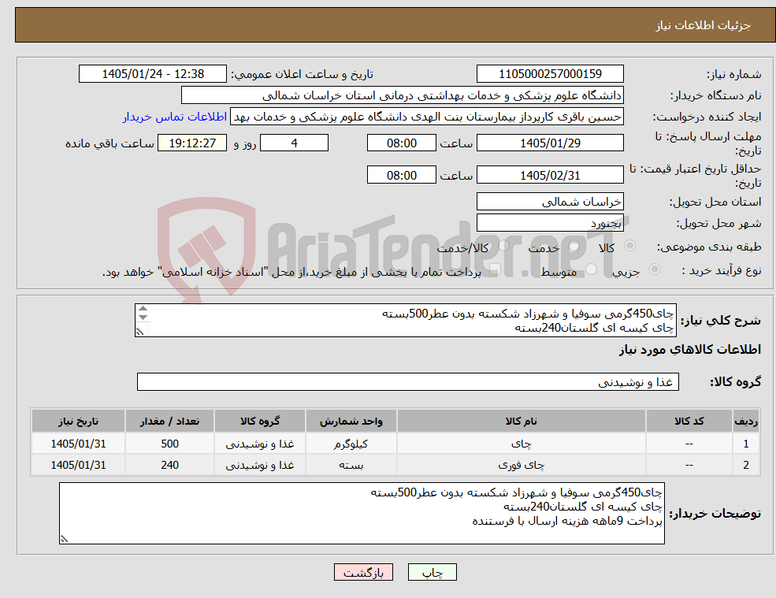This screenshot has height=598, width=776.
Task: Click resize handle of توضیحات خریدار textarea
Action: [x=64, y=539]
